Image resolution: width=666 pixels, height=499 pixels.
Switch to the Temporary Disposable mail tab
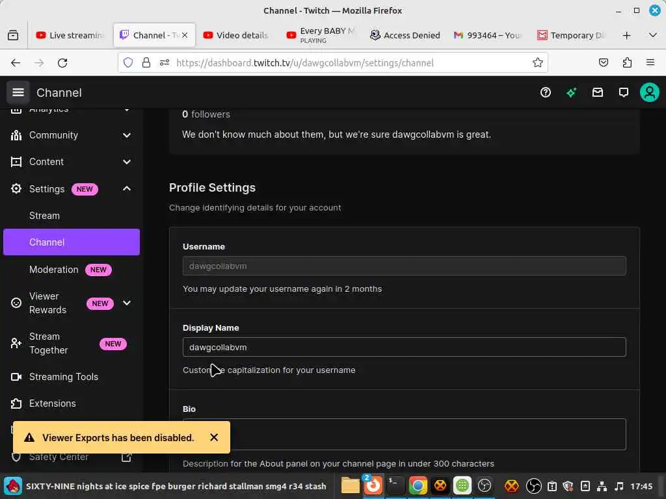pyautogui.click(x=571, y=35)
